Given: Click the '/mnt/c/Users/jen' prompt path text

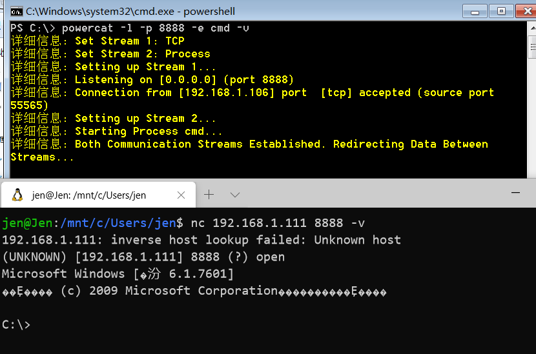Looking at the screenshot, I should 118,223.
